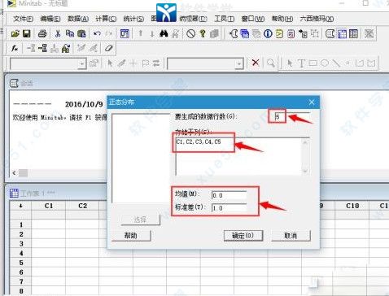389x296 pixels.
Task: Click the Cut scissors icon
Action: point(58,33)
